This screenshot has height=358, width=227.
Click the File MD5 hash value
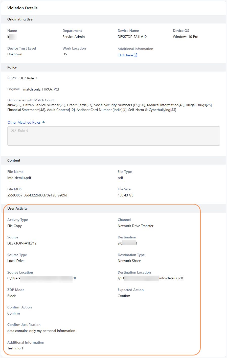pos(37,195)
